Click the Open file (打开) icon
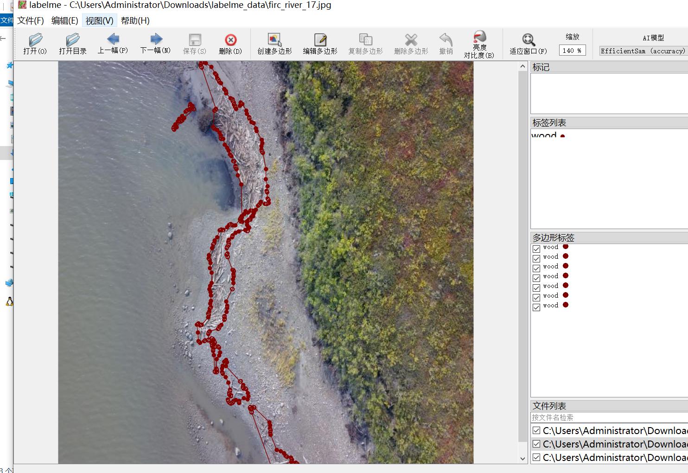 tap(35, 40)
